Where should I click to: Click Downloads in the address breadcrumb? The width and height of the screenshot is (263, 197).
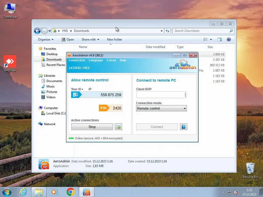[81, 31]
